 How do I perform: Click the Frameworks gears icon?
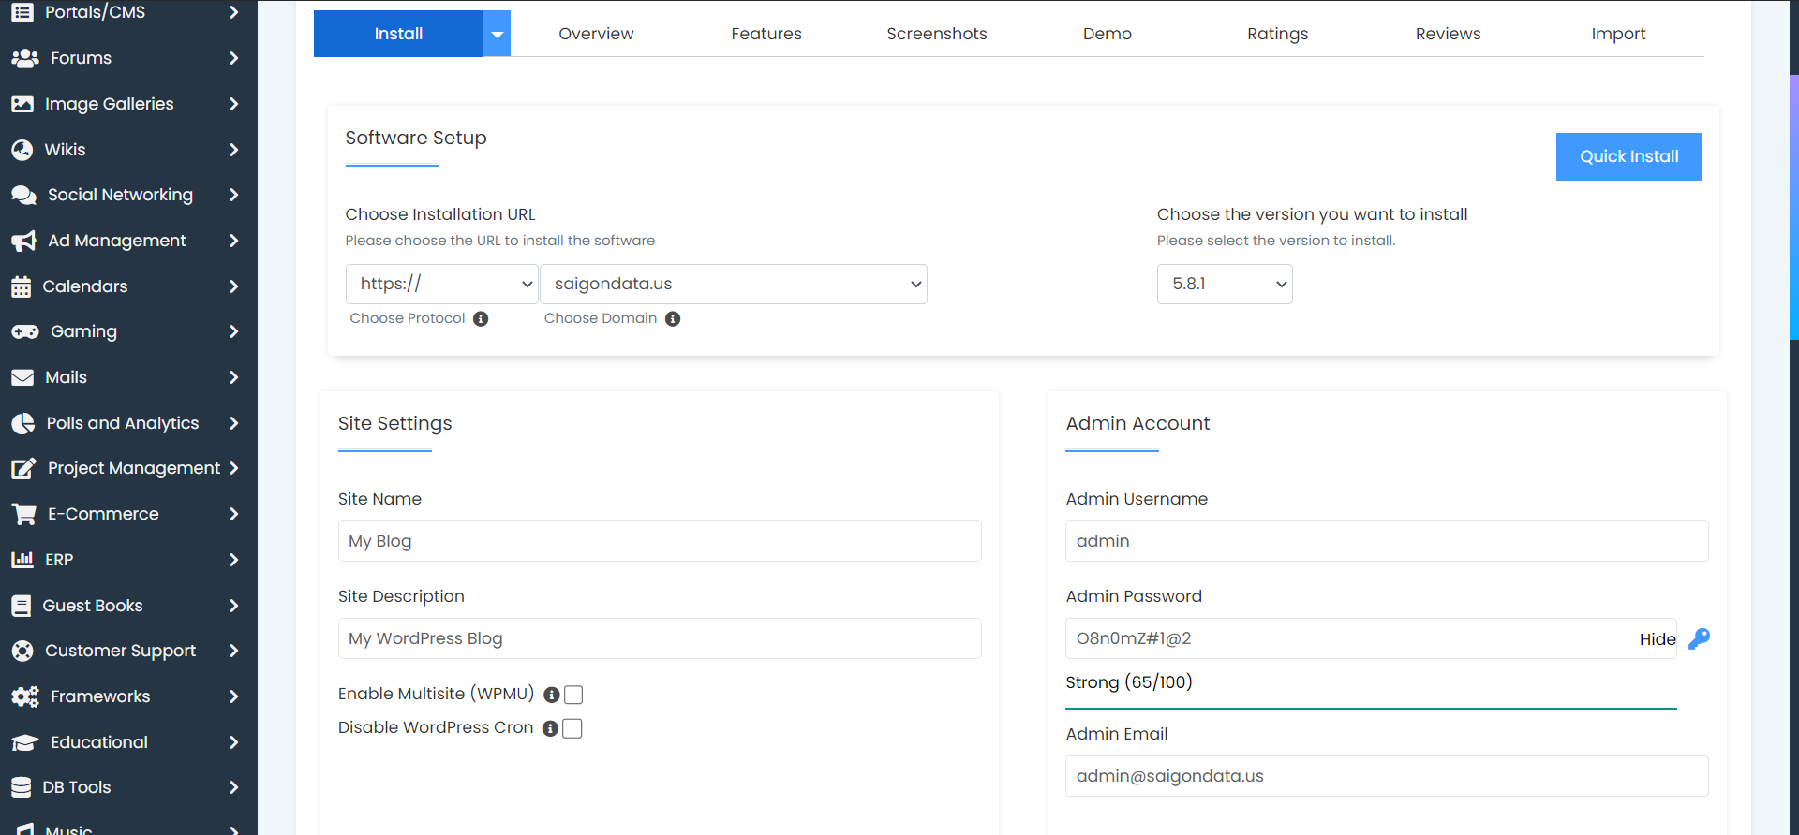click(25, 696)
